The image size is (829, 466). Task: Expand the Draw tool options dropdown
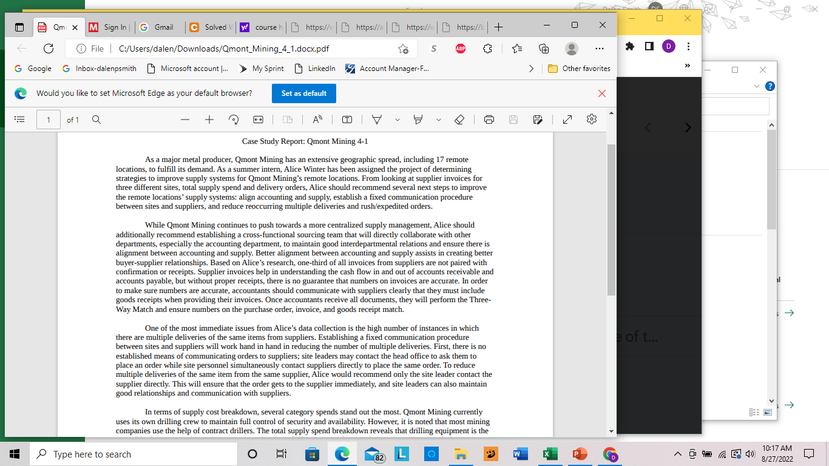398,120
